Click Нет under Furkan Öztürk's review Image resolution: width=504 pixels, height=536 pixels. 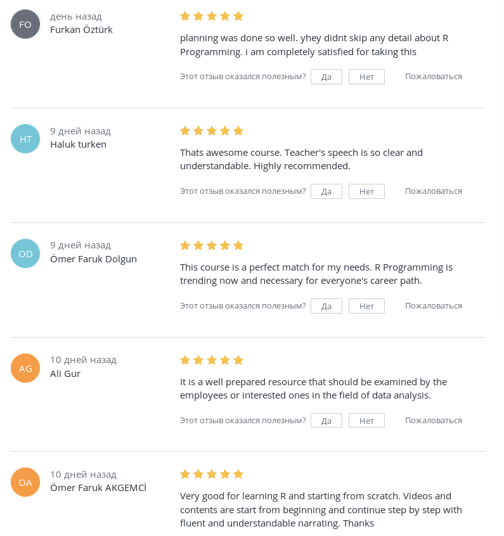point(366,76)
